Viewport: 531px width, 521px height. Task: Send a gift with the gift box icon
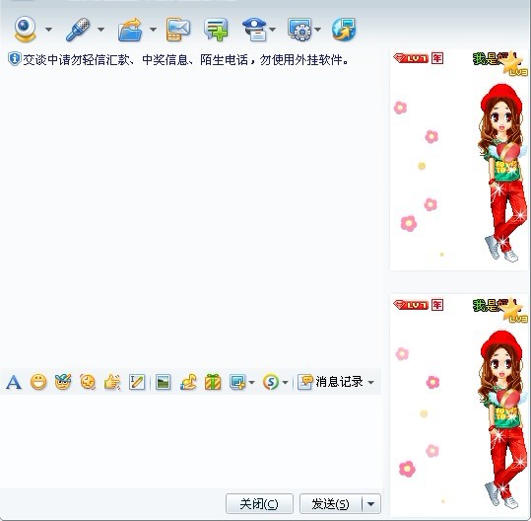pos(213,382)
